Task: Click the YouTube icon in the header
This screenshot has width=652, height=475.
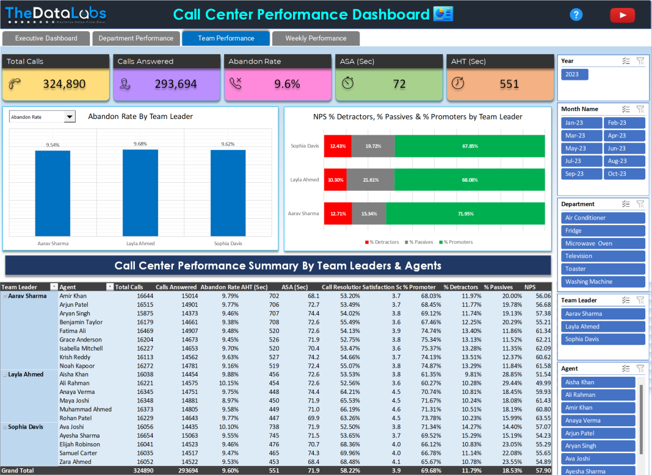Action: click(622, 14)
